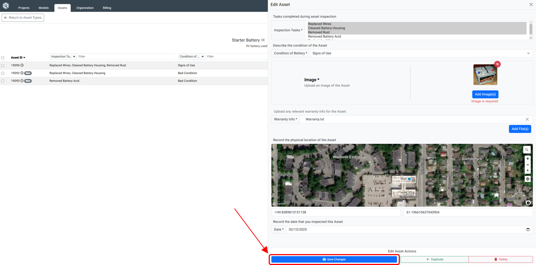Screen dimensions: 536x265
Task: Open the date picker calendar icon
Action: pyautogui.click(x=528, y=230)
